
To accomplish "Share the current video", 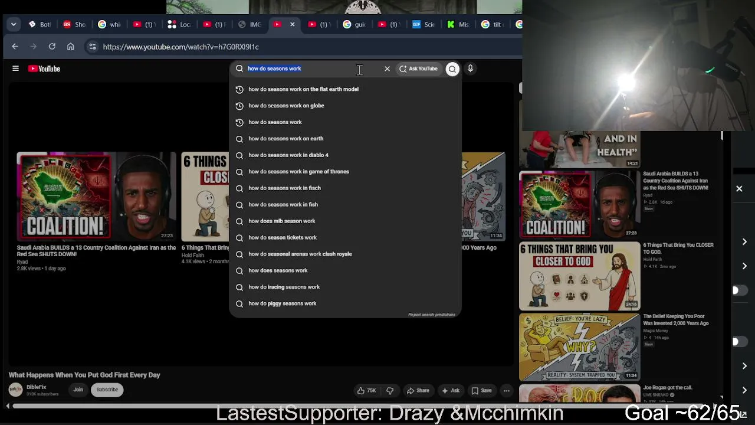I will point(418,390).
